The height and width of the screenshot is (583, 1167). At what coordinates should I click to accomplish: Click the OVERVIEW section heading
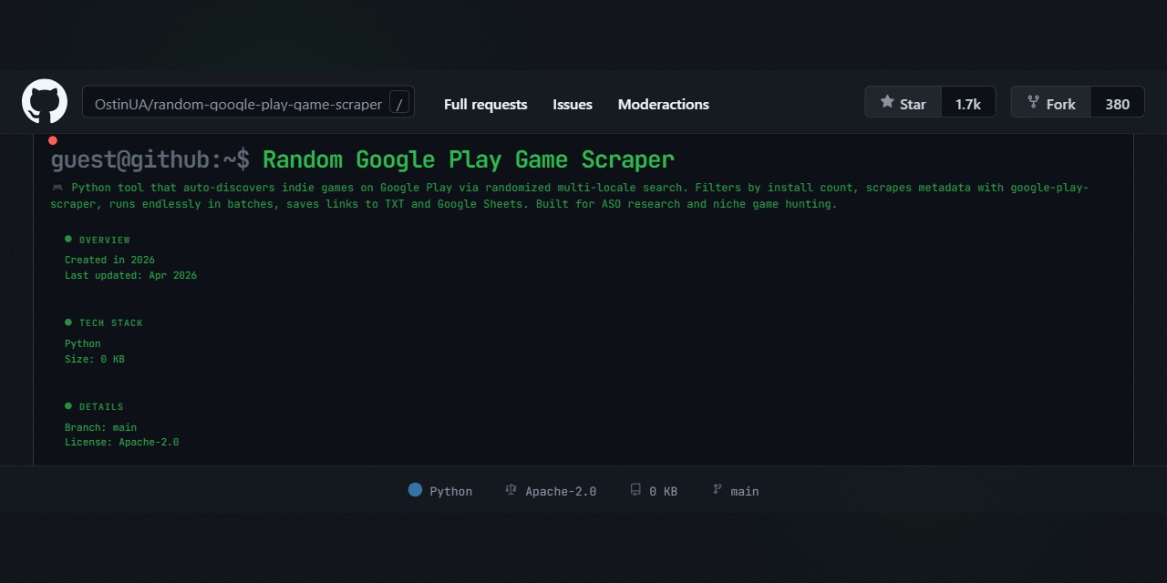pyautogui.click(x=105, y=240)
